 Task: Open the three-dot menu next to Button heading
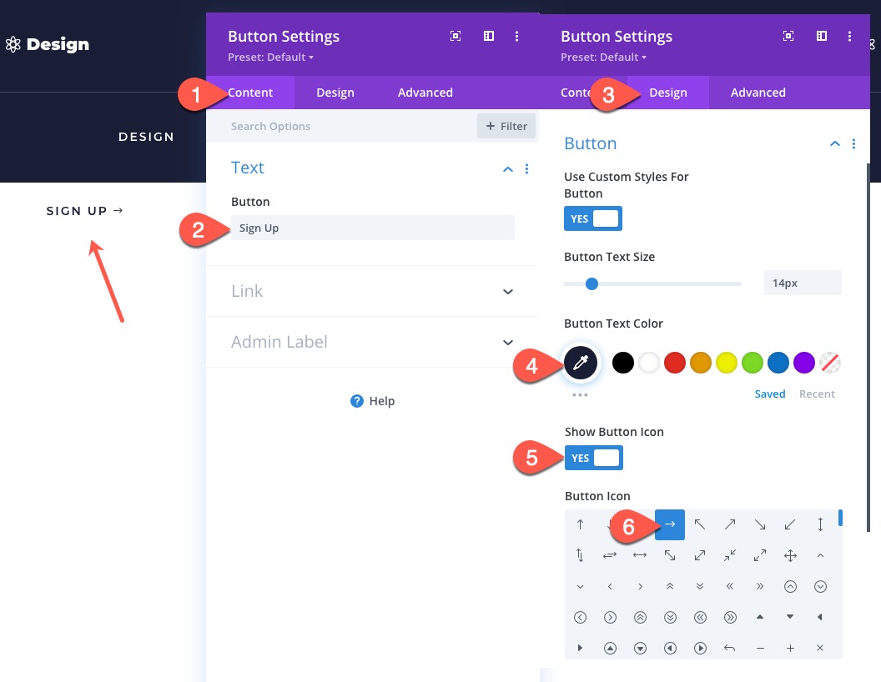click(853, 143)
